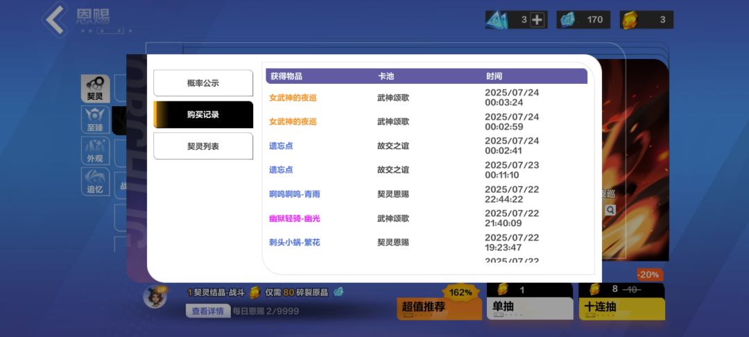The image size is (749, 337).
Task: Click the magnifier icon on banner art
Action: [x=610, y=210]
